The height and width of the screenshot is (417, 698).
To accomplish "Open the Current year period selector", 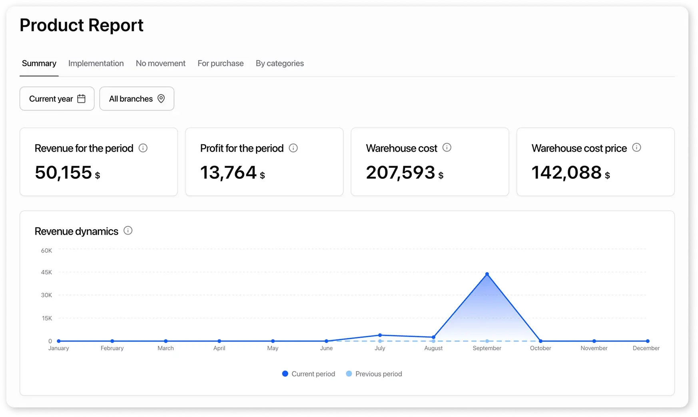I will [x=57, y=98].
